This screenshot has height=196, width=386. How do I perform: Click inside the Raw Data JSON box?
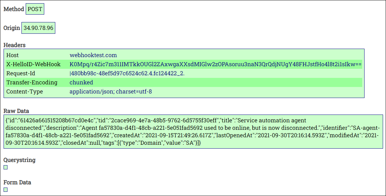coord(193,131)
